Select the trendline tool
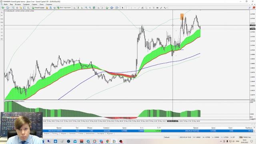256x144 pixels. [x=139, y=8]
